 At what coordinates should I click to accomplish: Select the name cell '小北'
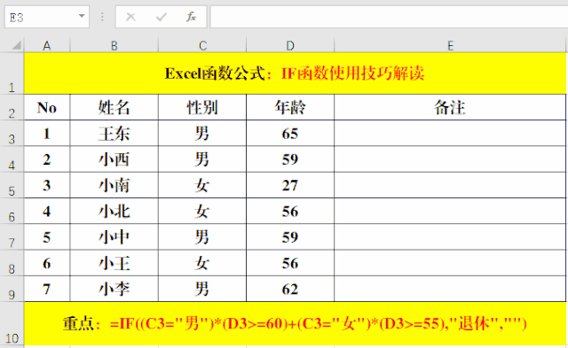[x=114, y=211]
